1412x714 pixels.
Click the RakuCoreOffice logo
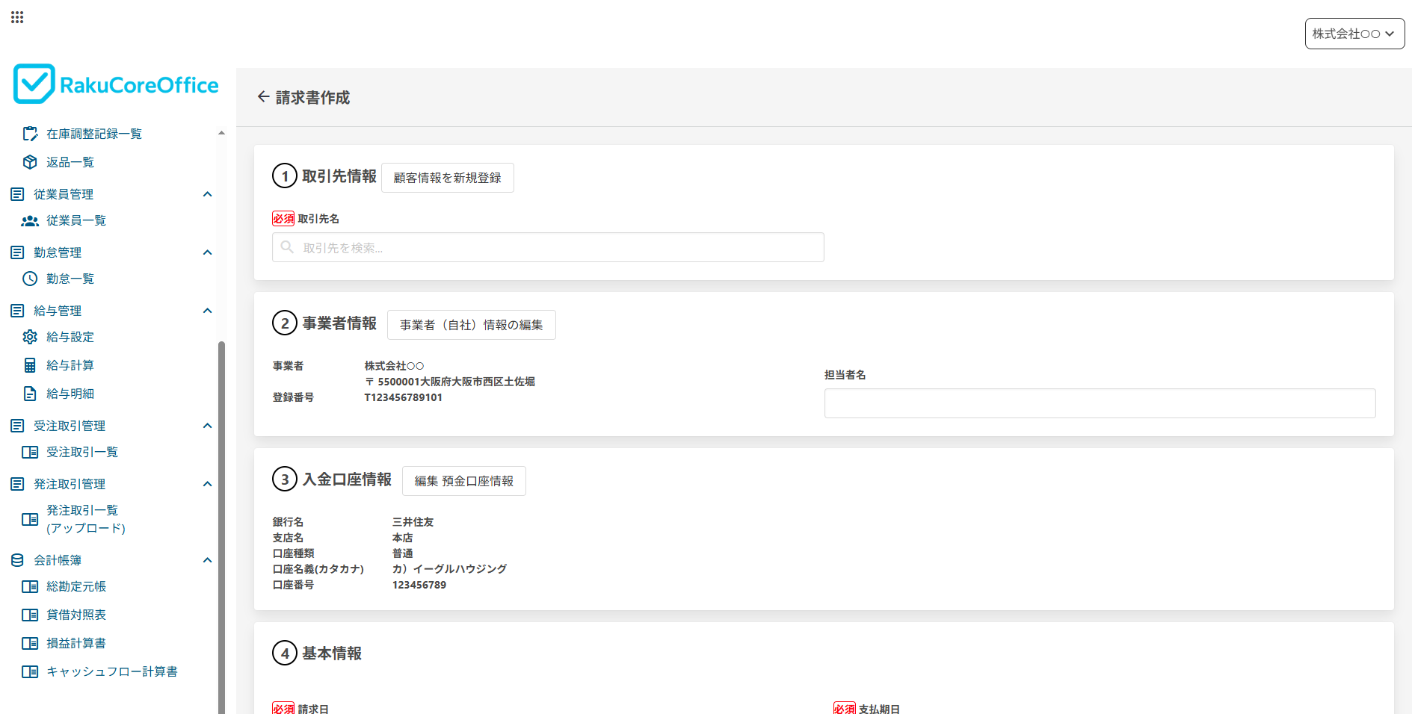(x=116, y=84)
